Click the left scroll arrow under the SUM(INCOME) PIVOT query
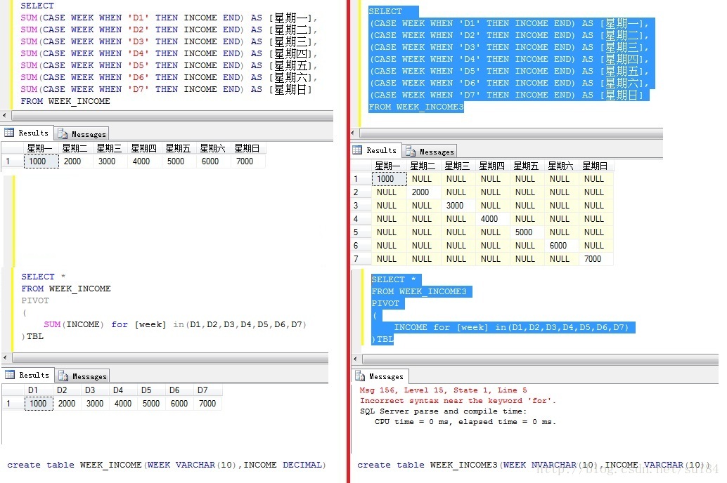This screenshot has height=483, width=727. click(x=5, y=357)
